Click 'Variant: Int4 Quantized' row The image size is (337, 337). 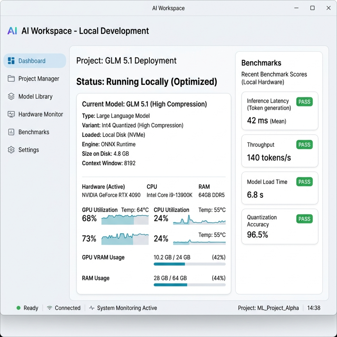[133, 125]
